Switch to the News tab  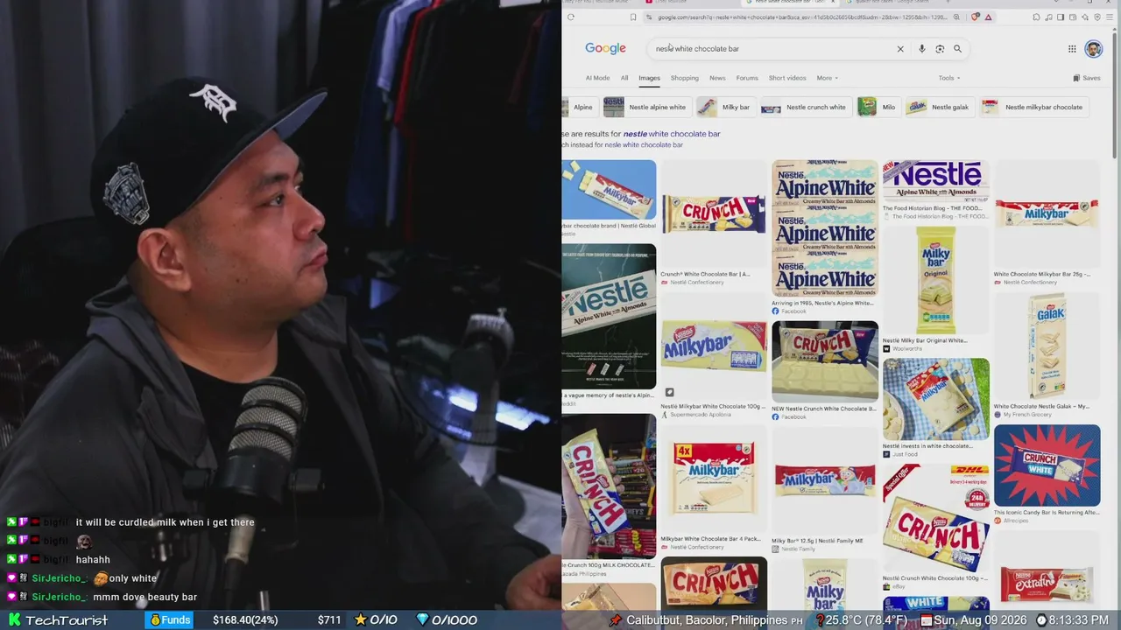(717, 78)
